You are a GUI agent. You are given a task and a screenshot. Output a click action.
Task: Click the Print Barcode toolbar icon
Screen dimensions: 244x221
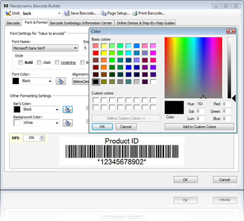click(x=135, y=13)
